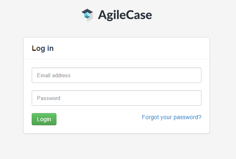Click the AgileCase wordmark text
Viewport: 236px width, 159px height.
[x=125, y=15]
